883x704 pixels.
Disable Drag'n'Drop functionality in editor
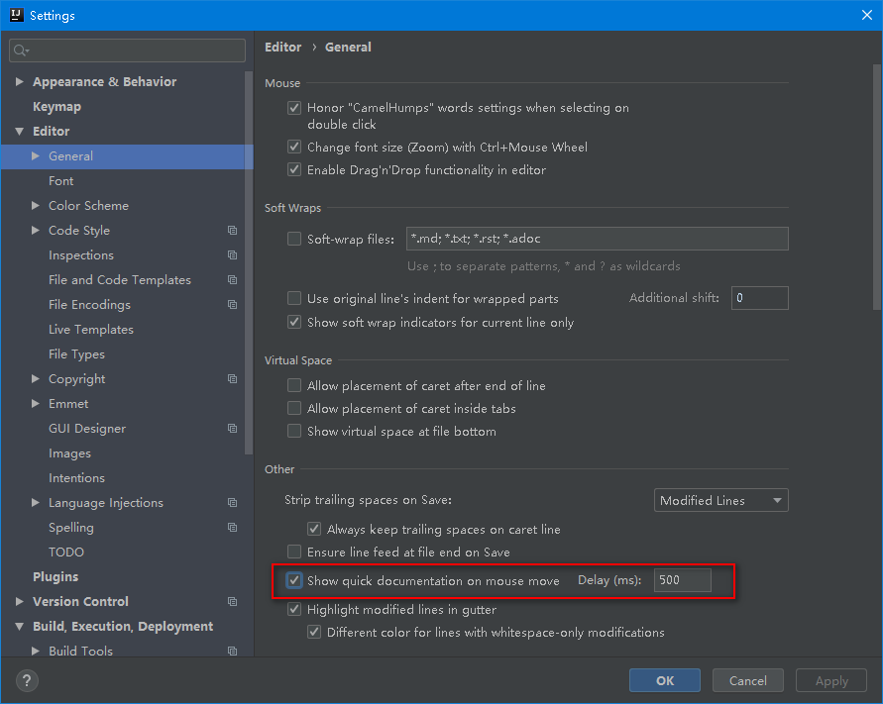point(294,169)
